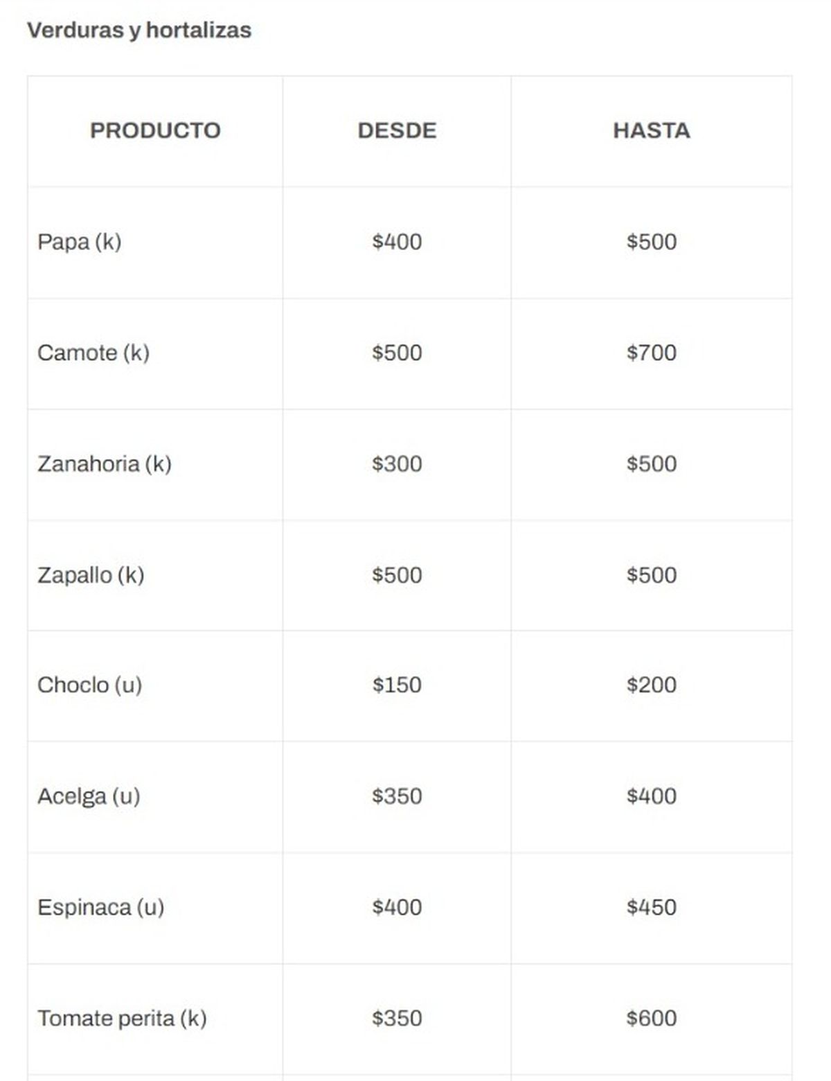
Task: Click the Camote (k) product name
Action: 93,353
